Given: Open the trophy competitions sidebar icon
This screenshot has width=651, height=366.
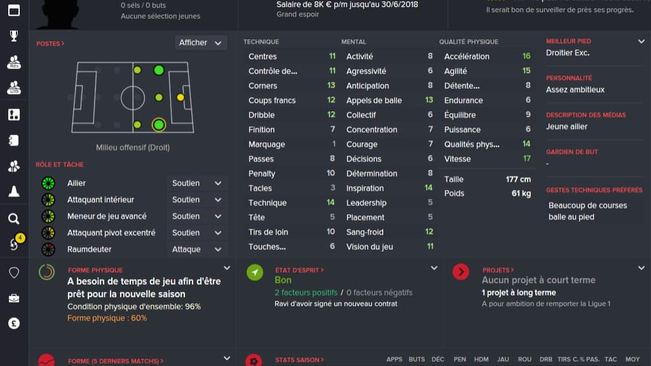Looking at the screenshot, I should (x=14, y=36).
